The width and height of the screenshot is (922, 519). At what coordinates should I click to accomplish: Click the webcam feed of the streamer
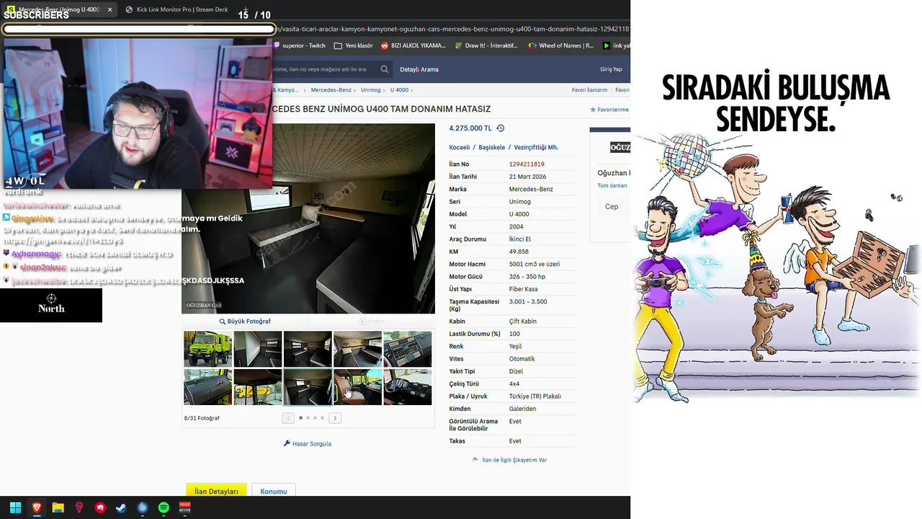(x=138, y=112)
